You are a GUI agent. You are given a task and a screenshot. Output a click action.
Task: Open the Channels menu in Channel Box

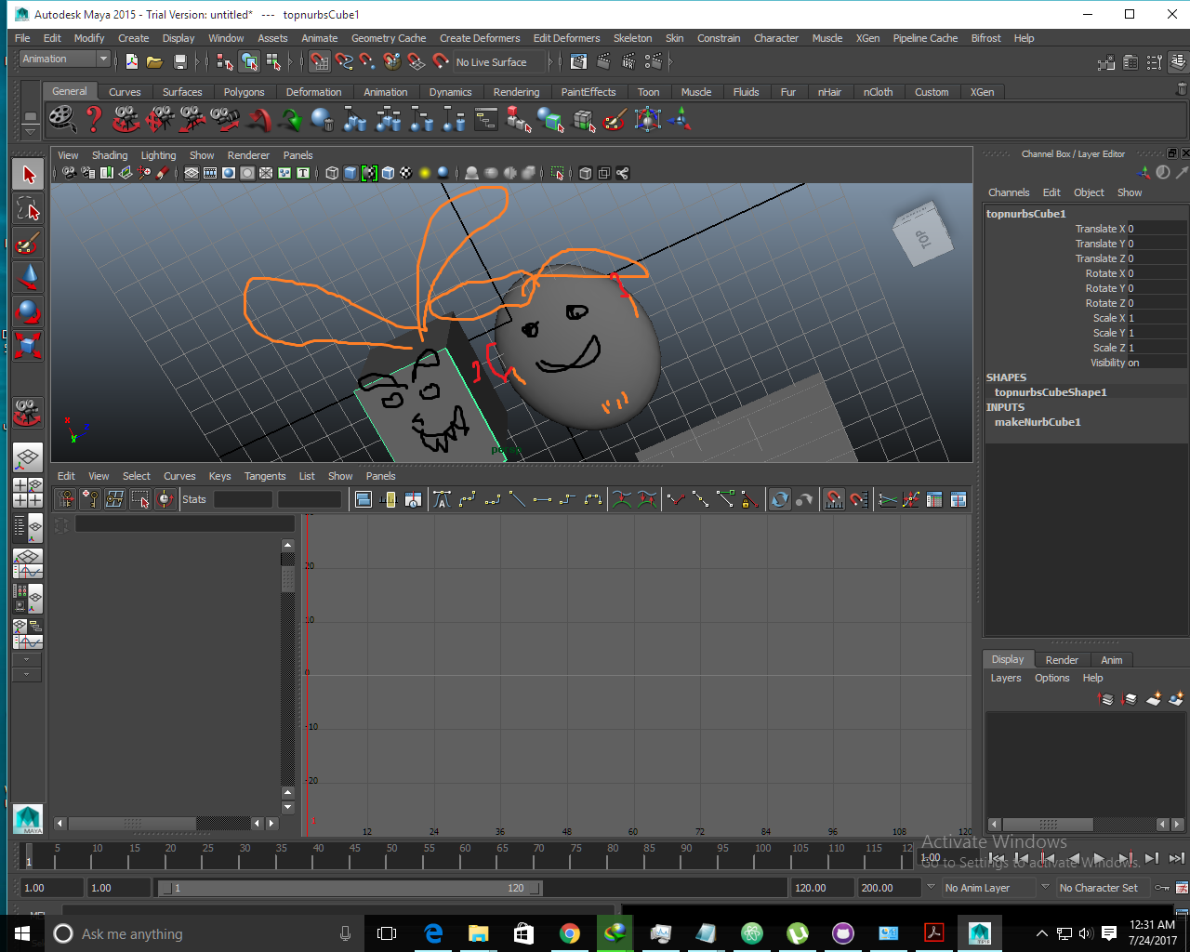[x=1009, y=192]
